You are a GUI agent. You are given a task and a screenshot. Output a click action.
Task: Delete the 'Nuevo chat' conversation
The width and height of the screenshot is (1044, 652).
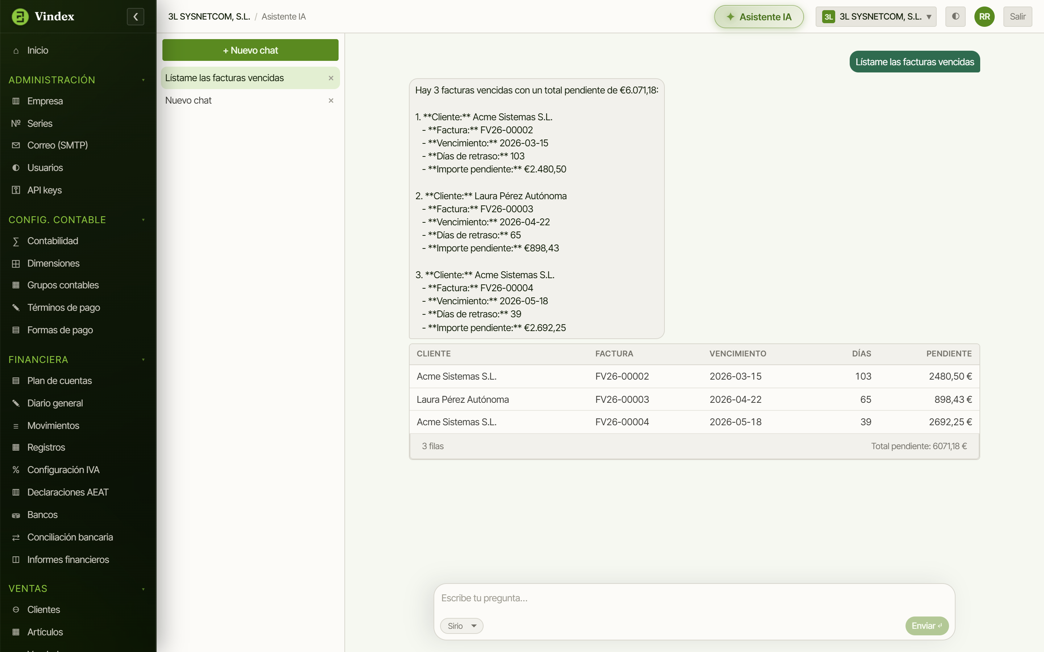click(x=331, y=100)
